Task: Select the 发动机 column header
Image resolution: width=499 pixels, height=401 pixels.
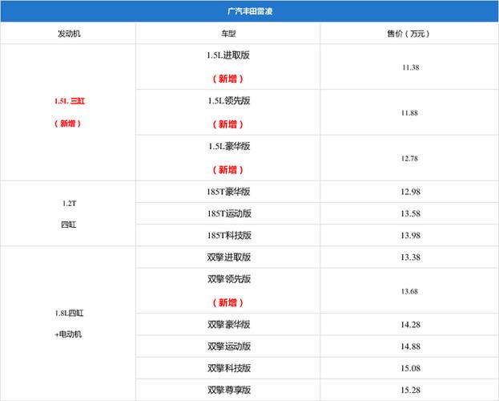Action: [x=69, y=34]
